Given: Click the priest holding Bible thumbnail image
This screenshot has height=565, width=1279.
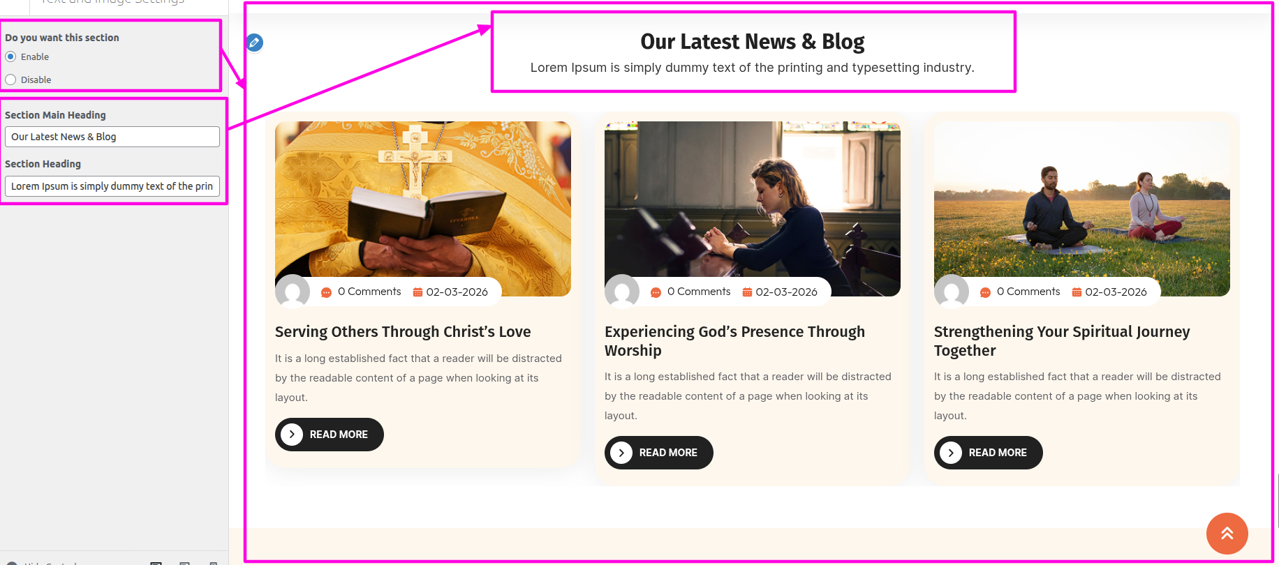Looking at the screenshot, I should (423, 209).
